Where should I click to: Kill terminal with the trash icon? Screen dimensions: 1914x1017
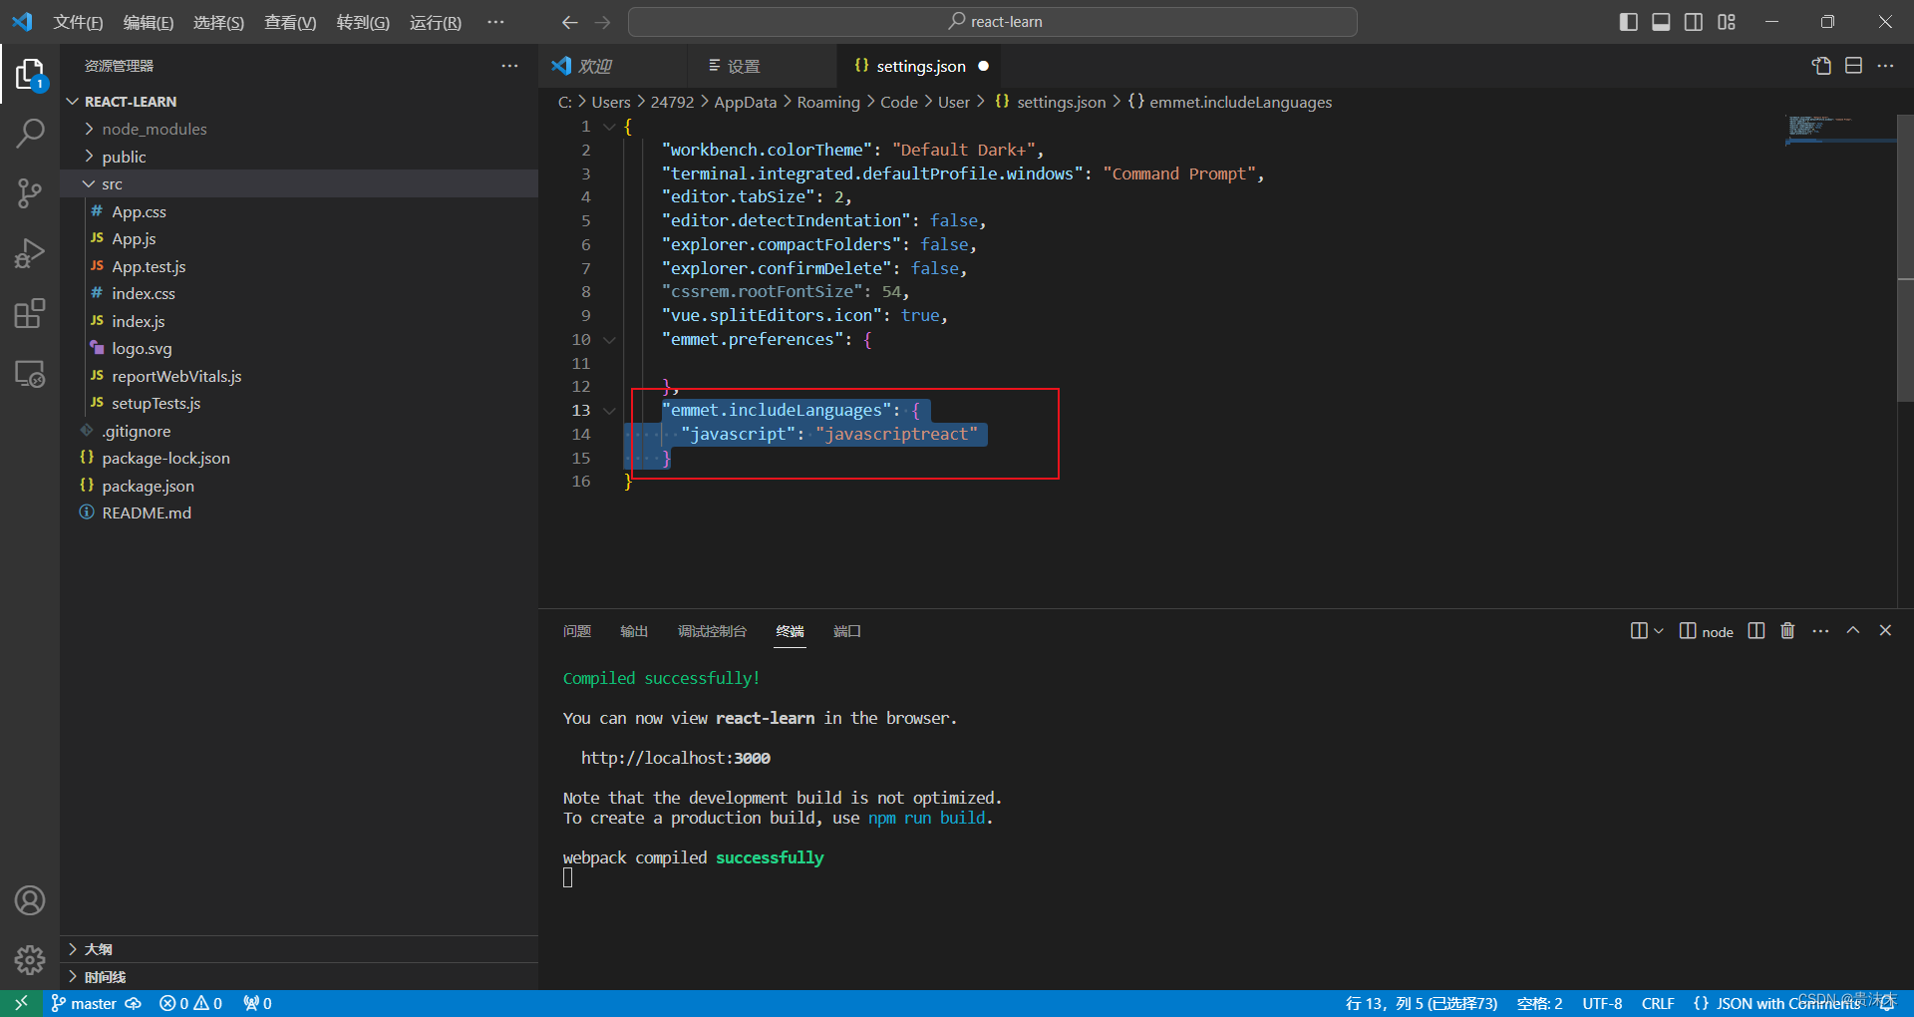[x=1787, y=631]
